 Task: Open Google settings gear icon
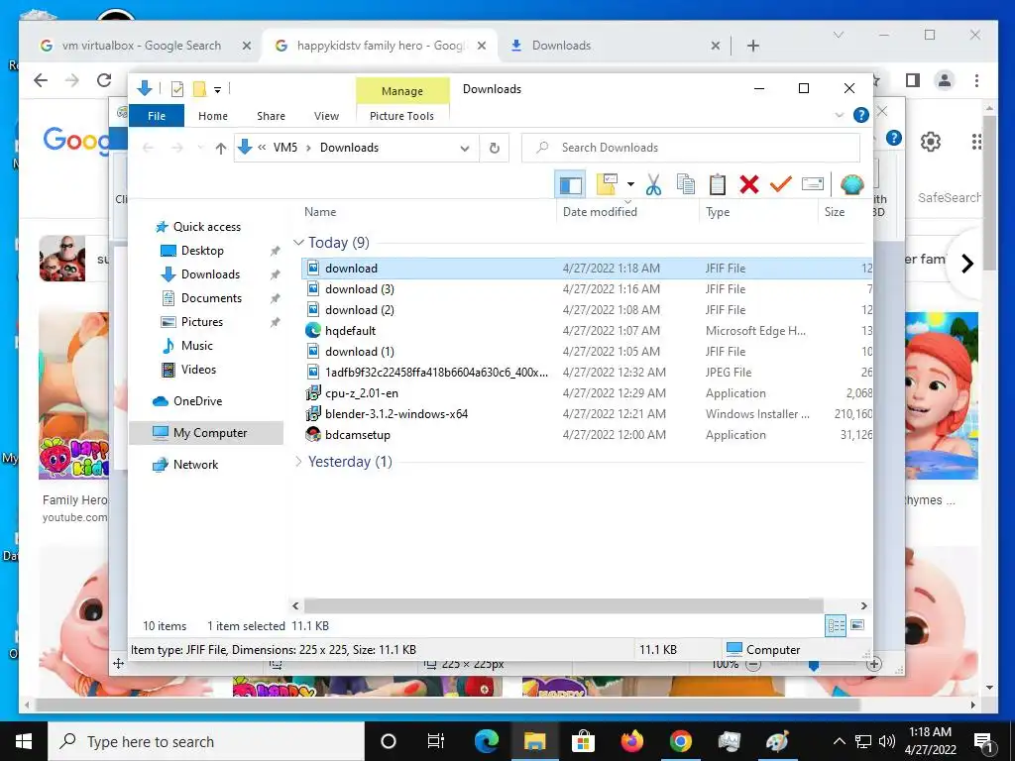pyautogui.click(x=930, y=141)
